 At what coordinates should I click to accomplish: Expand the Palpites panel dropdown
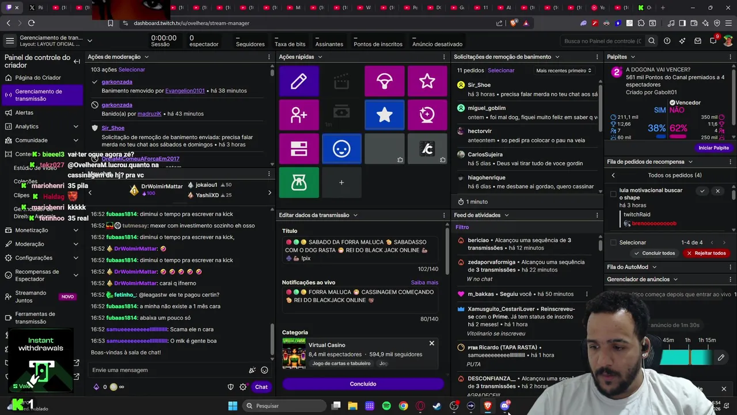point(633,57)
